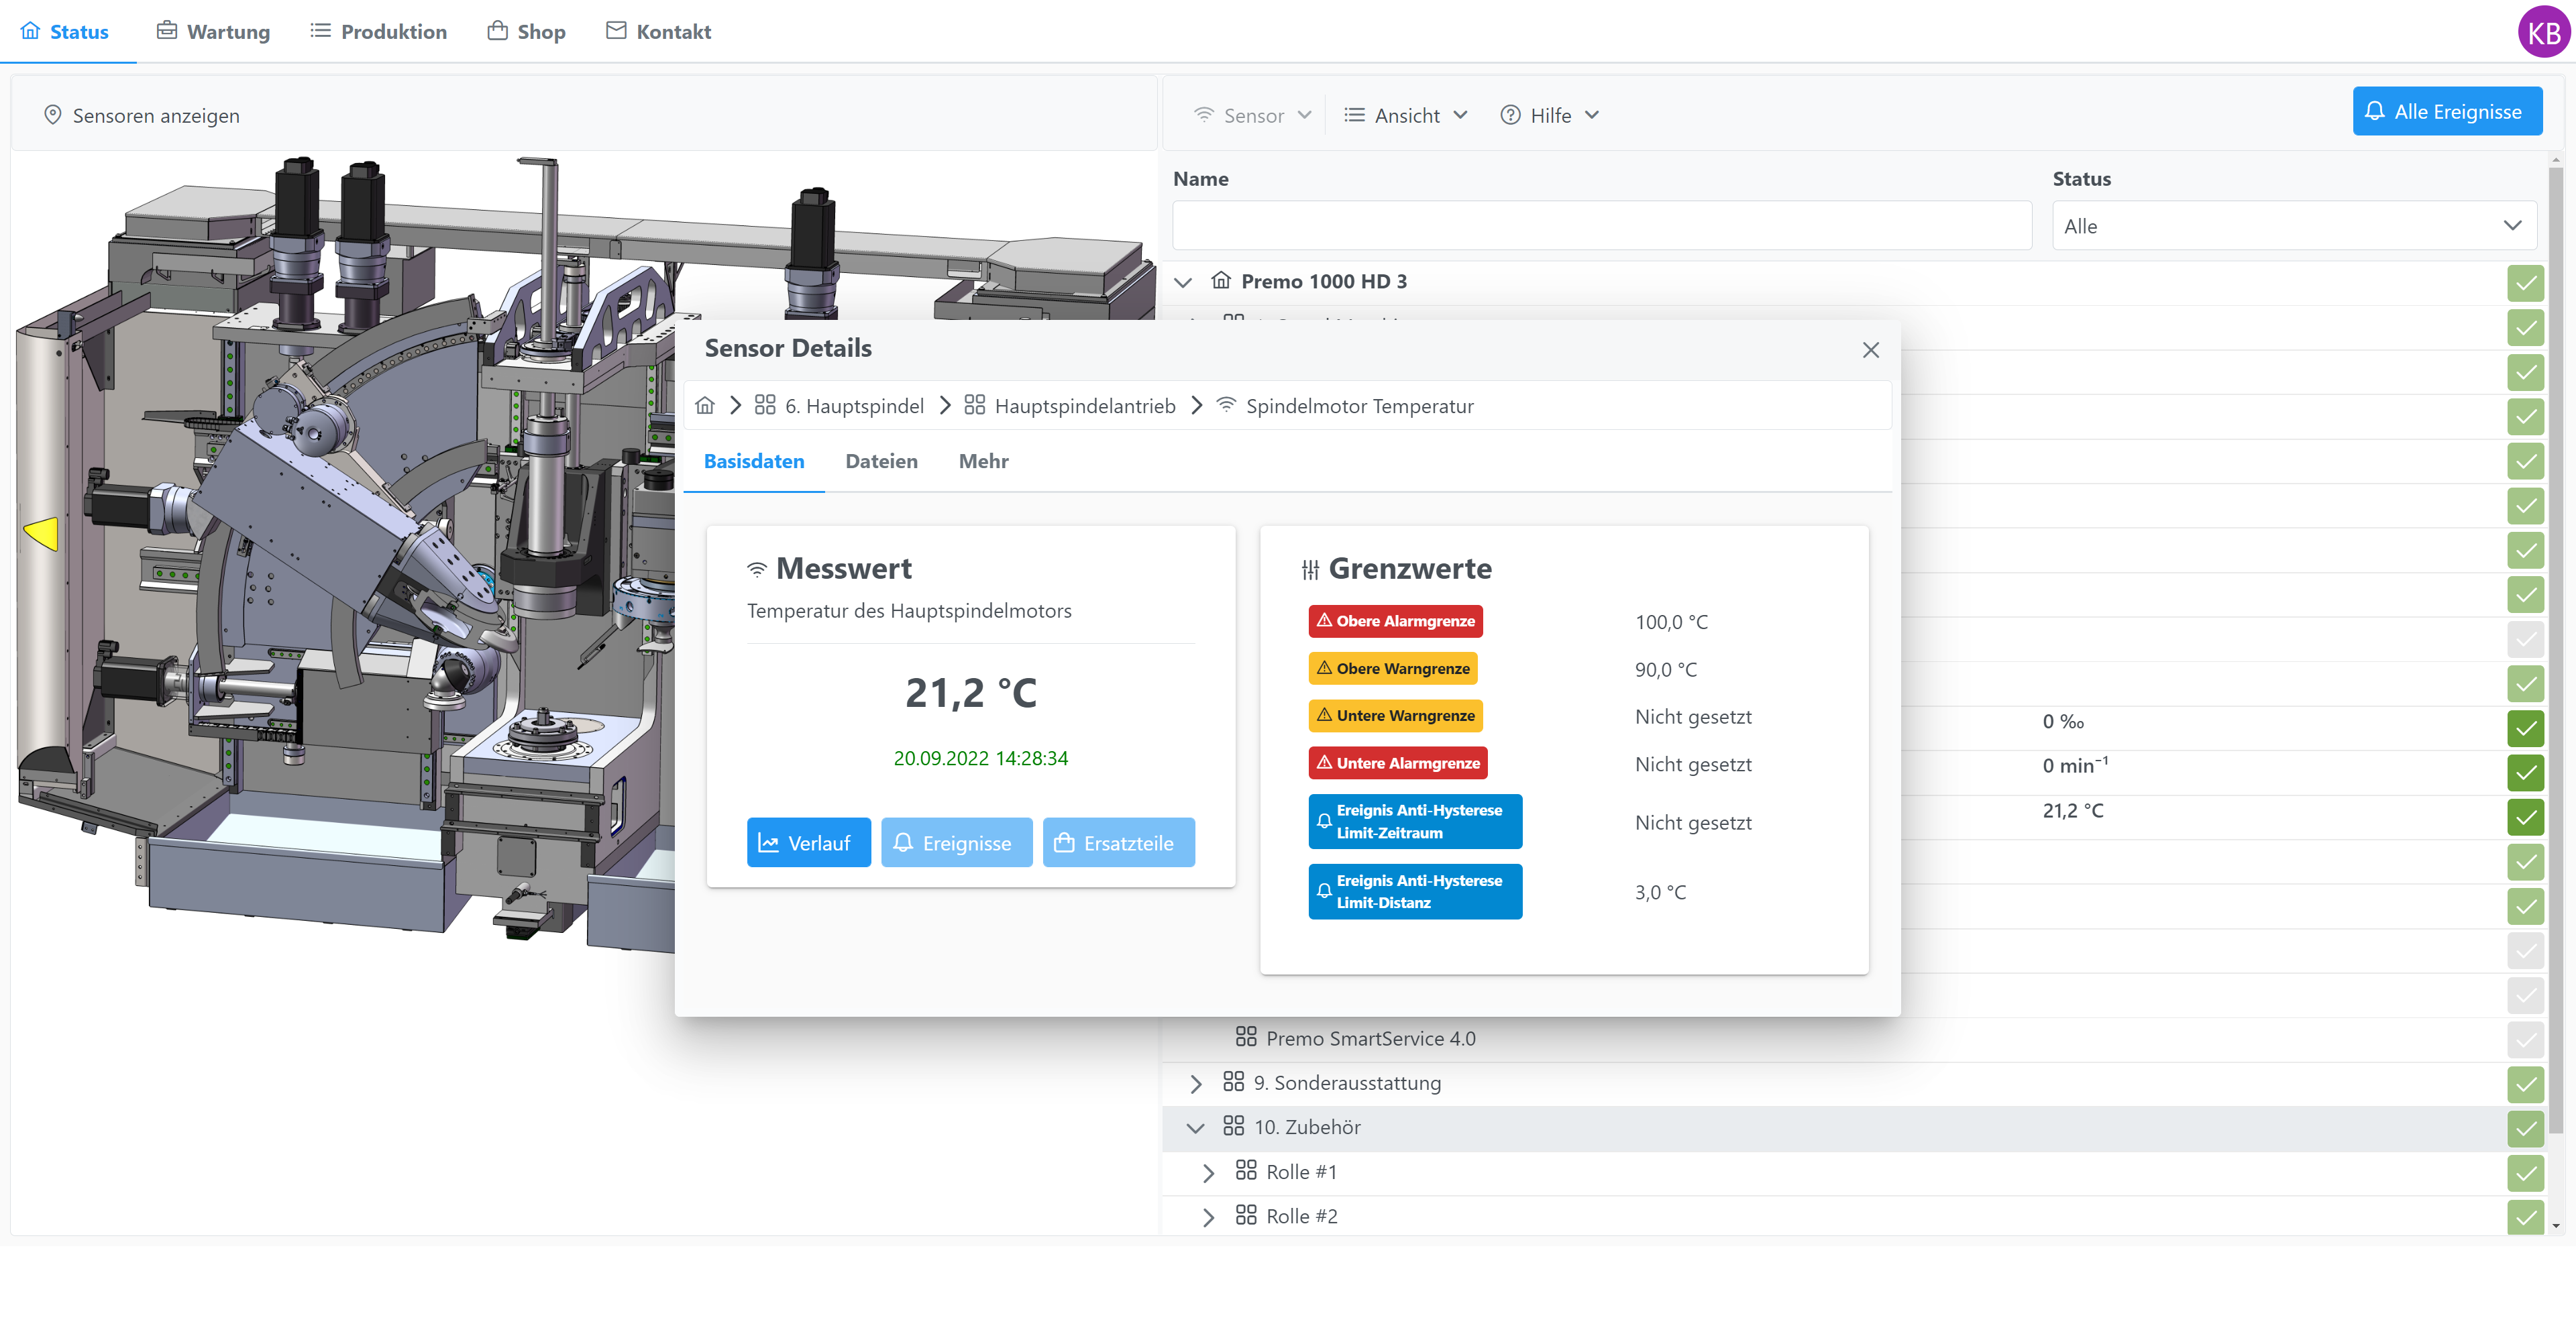Click the home icon in sensor breadcrumb
2576x1336 pixels.
pyautogui.click(x=705, y=405)
